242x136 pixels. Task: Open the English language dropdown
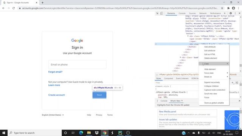coord(53,115)
